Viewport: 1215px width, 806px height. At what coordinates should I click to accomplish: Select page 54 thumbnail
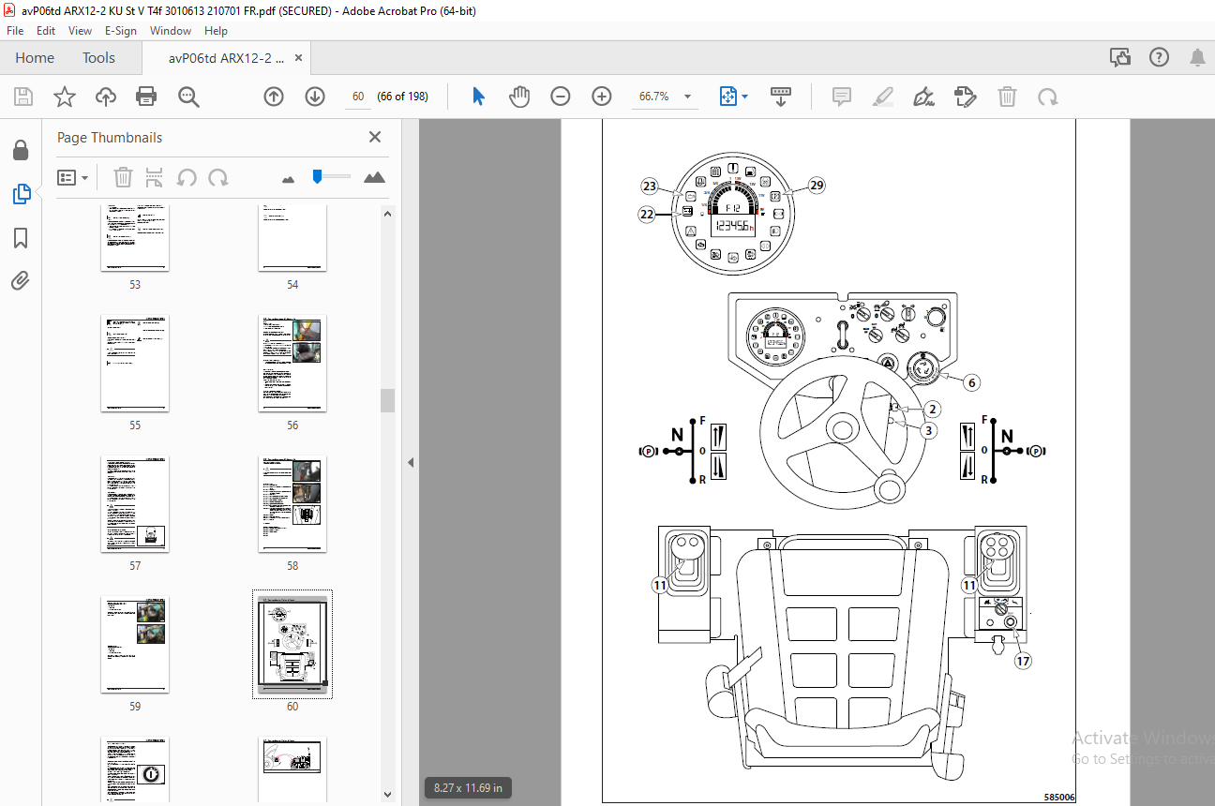coord(292,238)
